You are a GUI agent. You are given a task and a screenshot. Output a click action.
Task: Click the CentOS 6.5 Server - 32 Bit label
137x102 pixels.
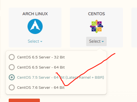(41, 57)
